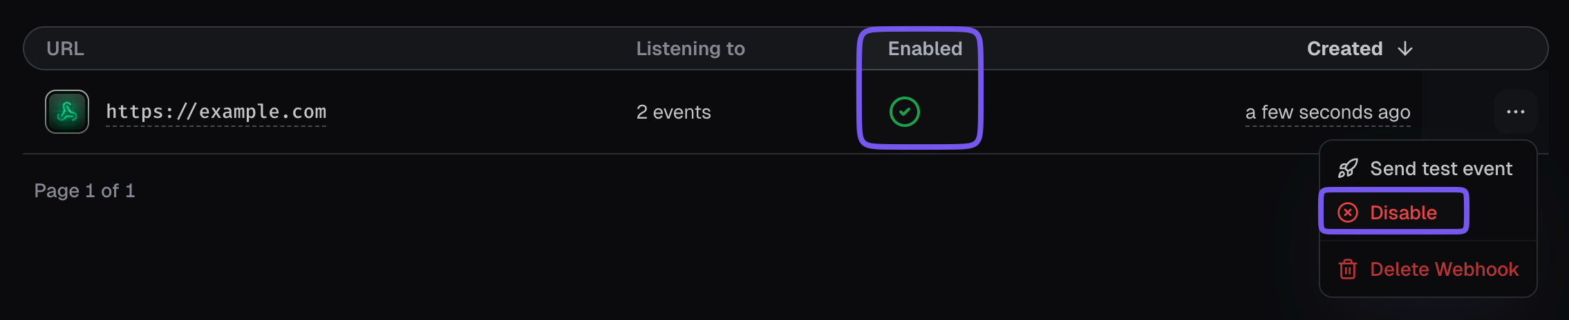Click the Listening to column header
Viewport: 1569px width, 320px height.
[690, 49]
